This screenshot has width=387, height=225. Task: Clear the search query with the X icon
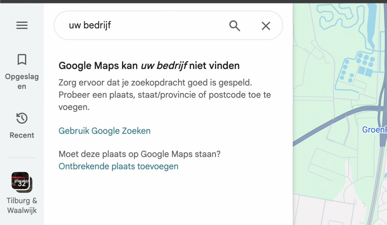[266, 26]
